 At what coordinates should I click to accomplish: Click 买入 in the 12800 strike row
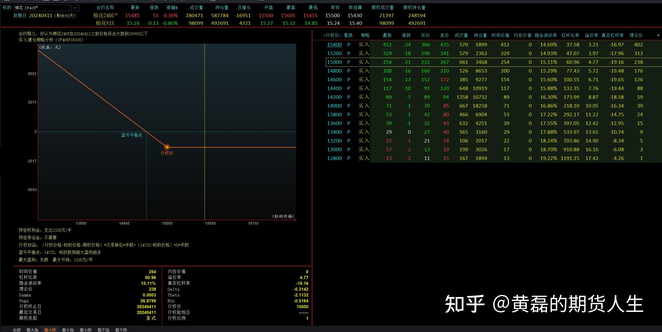(x=364, y=158)
